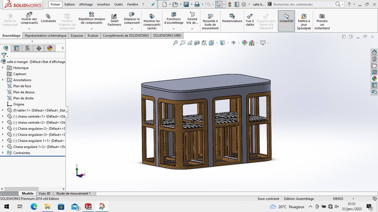Open Smart Fasteners tool
Screen dimensions: 378x212
point(114,16)
